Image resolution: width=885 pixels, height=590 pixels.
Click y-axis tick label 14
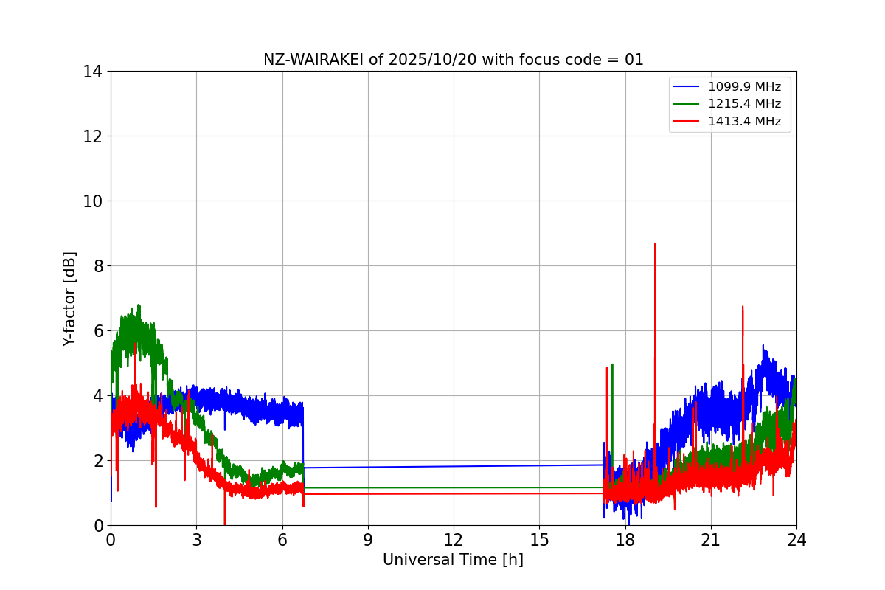click(92, 72)
